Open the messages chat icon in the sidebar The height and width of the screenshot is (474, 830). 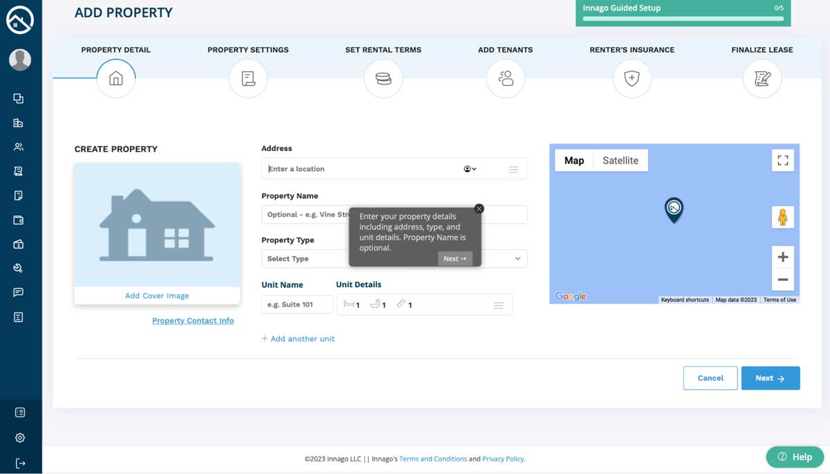click(x=21, y=292)
